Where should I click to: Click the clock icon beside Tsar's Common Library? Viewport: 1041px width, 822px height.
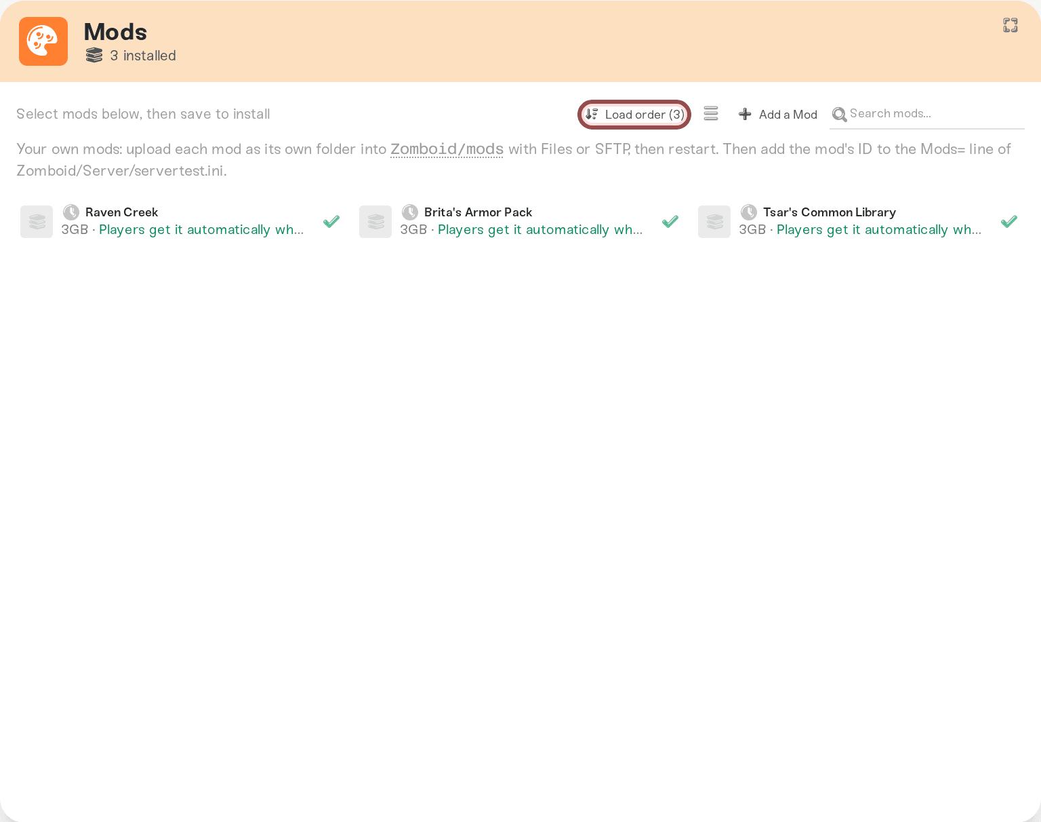point(749,212)
